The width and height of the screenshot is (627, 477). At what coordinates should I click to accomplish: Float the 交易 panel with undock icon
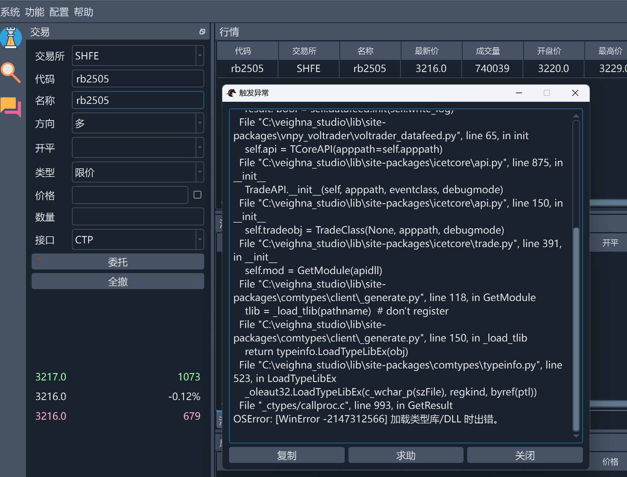pos(202,32)
